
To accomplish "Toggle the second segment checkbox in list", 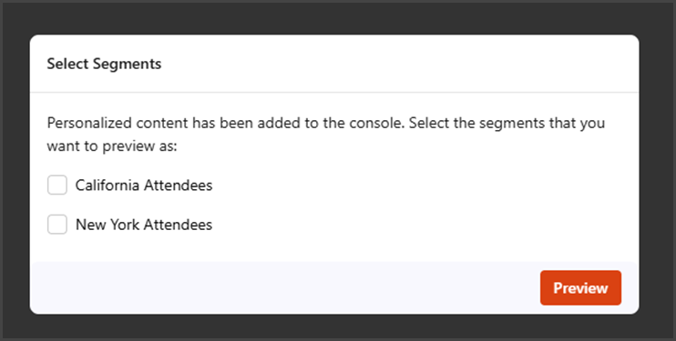I will (x=56, y=225).
